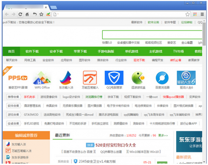The image size is (208, 165).
Task: Click the favorites star in toolbar
Action: pyautogui.click(x=41, y=14)
